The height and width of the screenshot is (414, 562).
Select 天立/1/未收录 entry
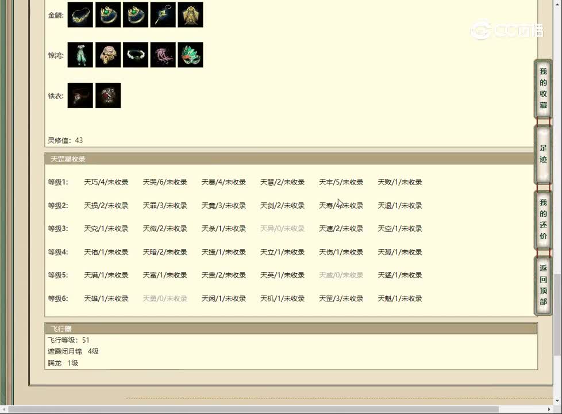tap(282, 252)
